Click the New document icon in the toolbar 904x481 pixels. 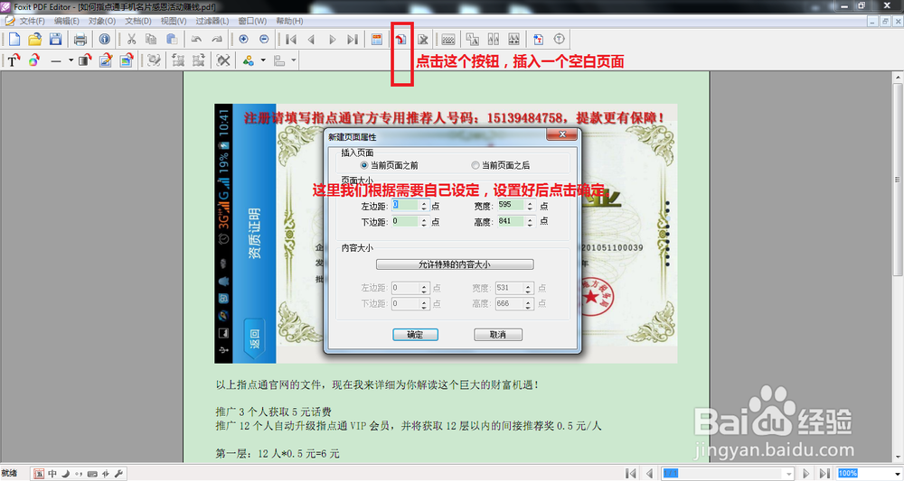click(14, 39)
